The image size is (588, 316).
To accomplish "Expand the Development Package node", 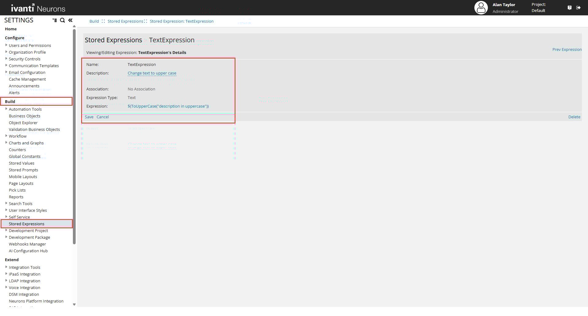I will pyautogui.click(x=6, y=237).
